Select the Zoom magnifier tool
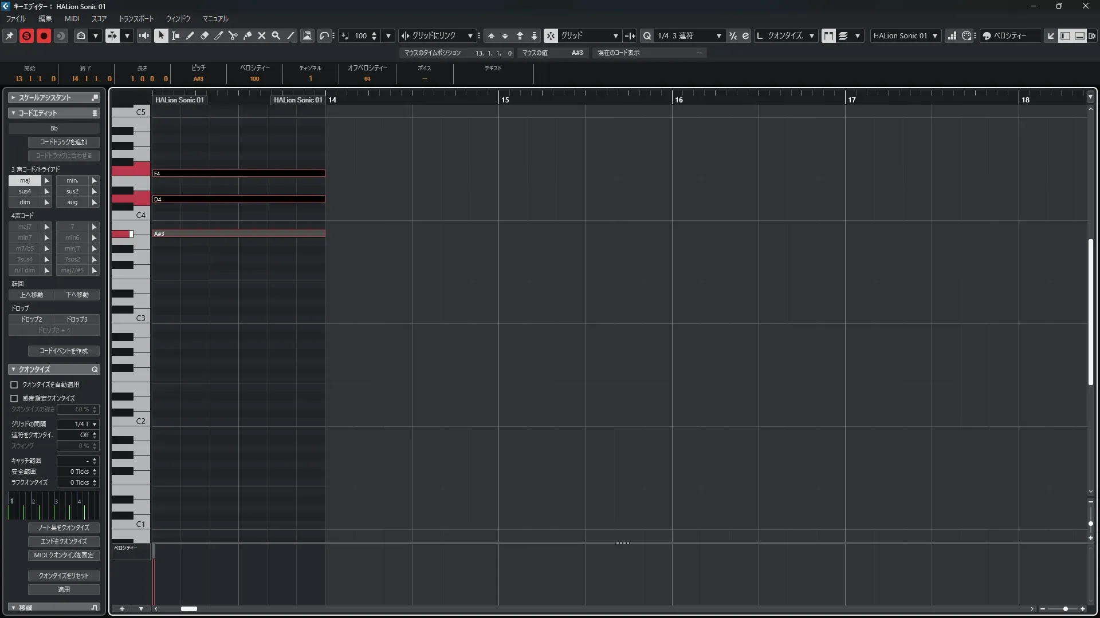This screenshot has width=1100, height=618. 276,35
